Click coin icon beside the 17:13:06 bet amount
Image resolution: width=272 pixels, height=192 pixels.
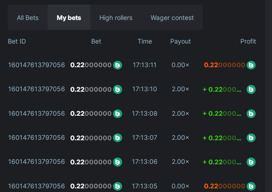pos(118,162)
